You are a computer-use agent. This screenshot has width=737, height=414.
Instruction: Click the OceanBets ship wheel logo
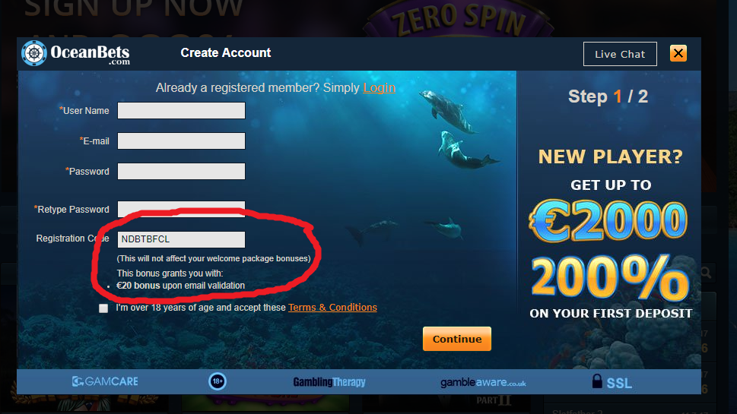(x=33, y=53)
